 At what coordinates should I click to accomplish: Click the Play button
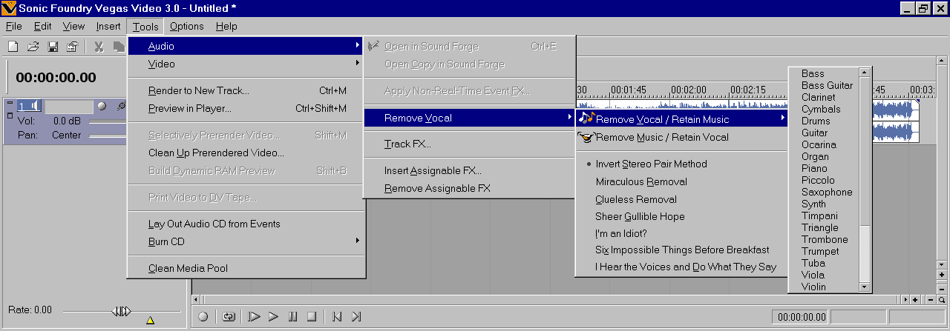click(x=273, y=316)
